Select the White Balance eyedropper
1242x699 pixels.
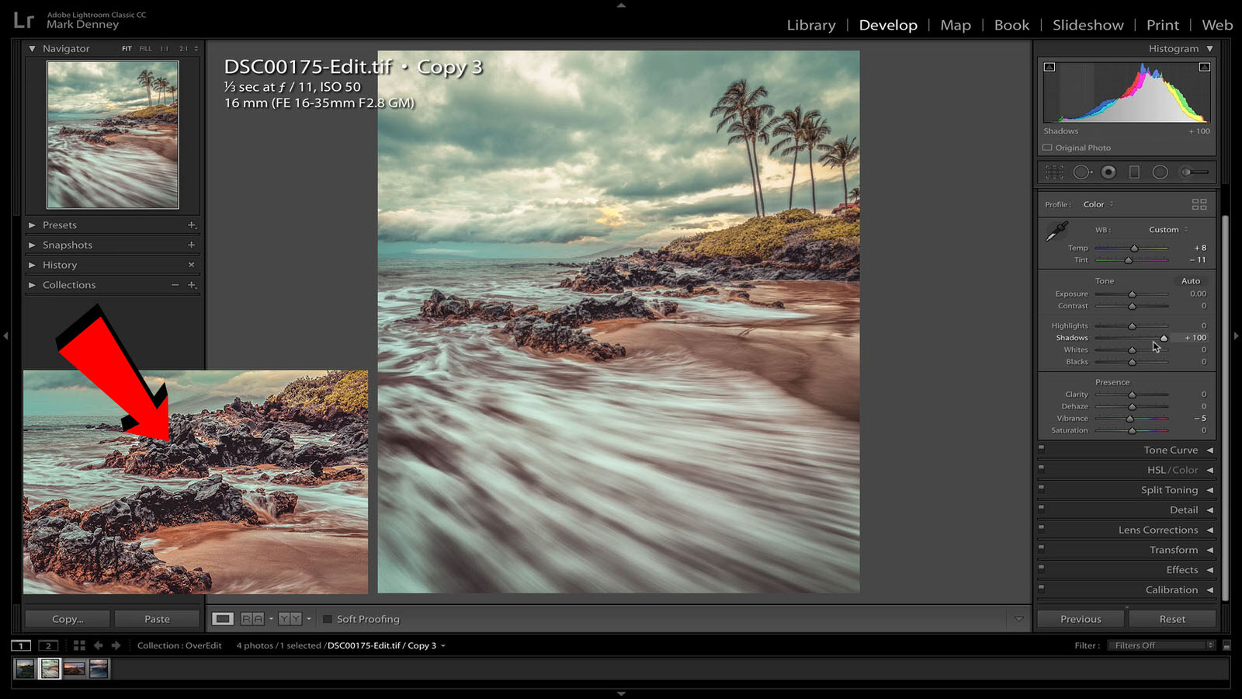[1056, 231]
